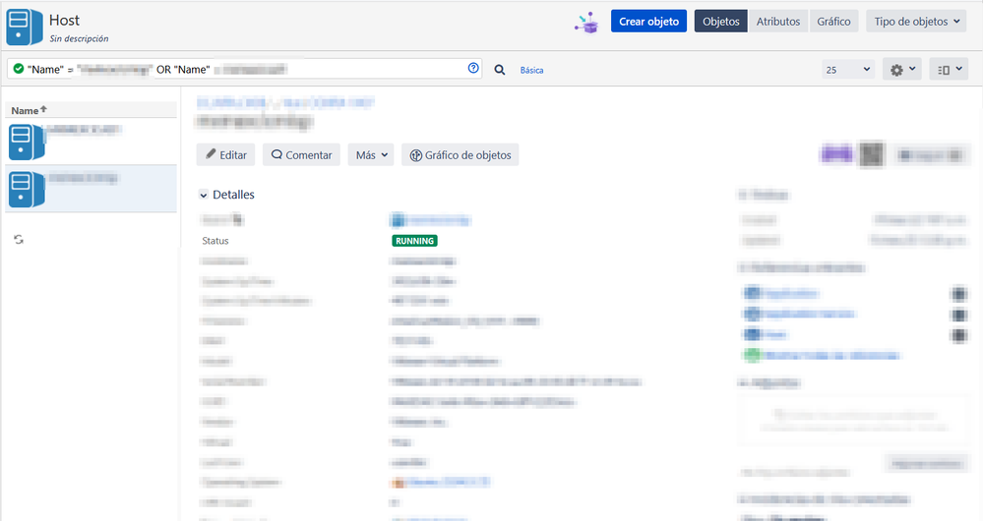The width and height of the screenshot is (983, 521).
Task: Run search with the magnifier icon
Action: (500, 70)
